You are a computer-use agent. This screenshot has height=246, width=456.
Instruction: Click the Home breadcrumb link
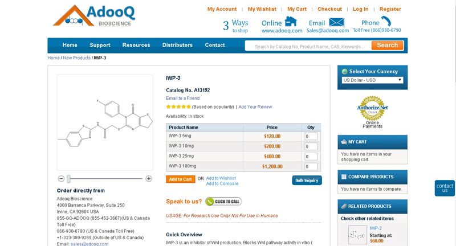click(x=54, y=58)
